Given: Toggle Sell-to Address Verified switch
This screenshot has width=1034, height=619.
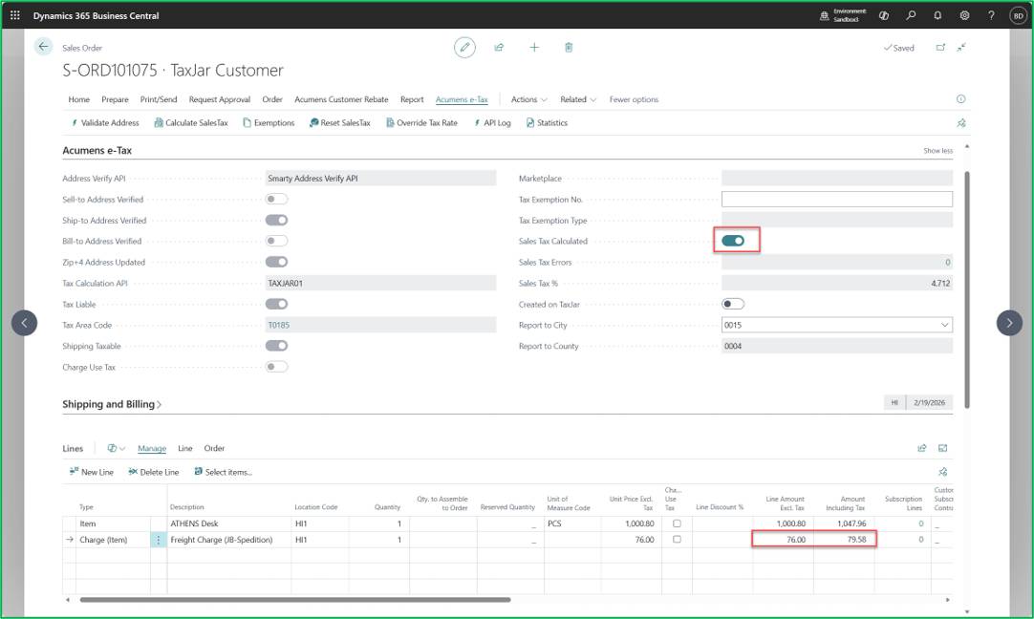Looking at the screenshot, I should (x=277, y=199).
